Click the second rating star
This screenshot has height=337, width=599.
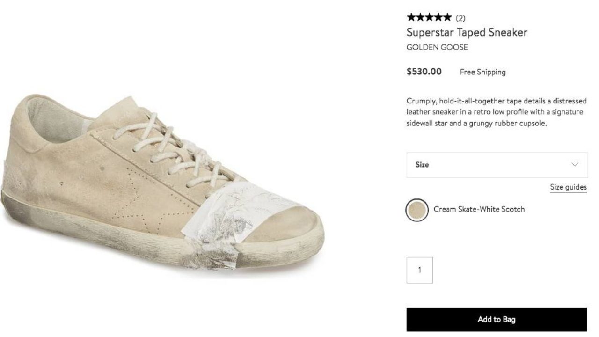click(421, 18)
